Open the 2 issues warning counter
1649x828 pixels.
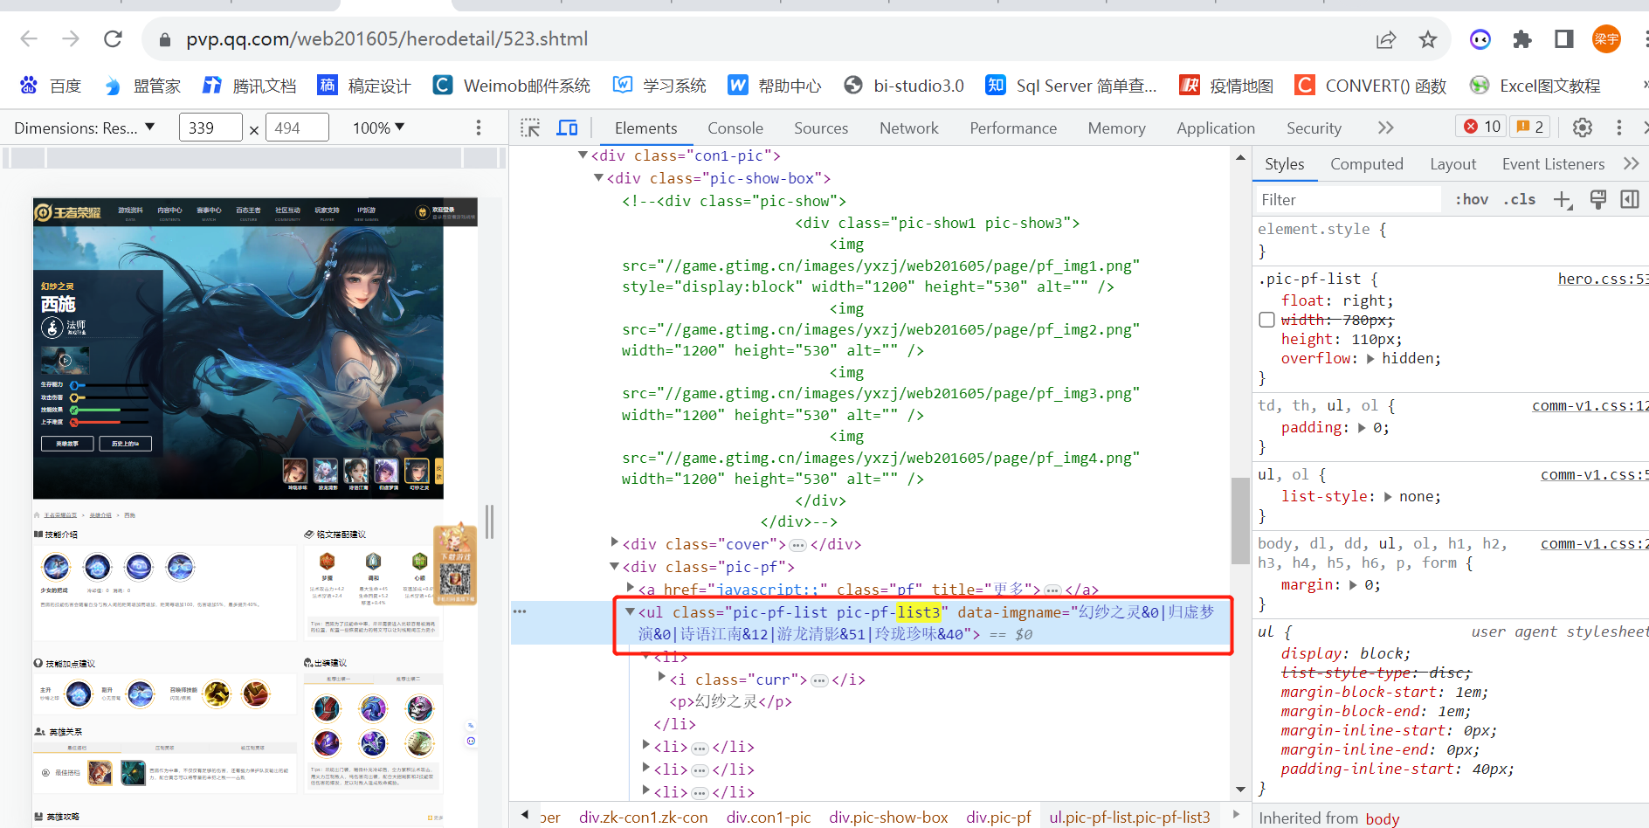point(1530,127)
